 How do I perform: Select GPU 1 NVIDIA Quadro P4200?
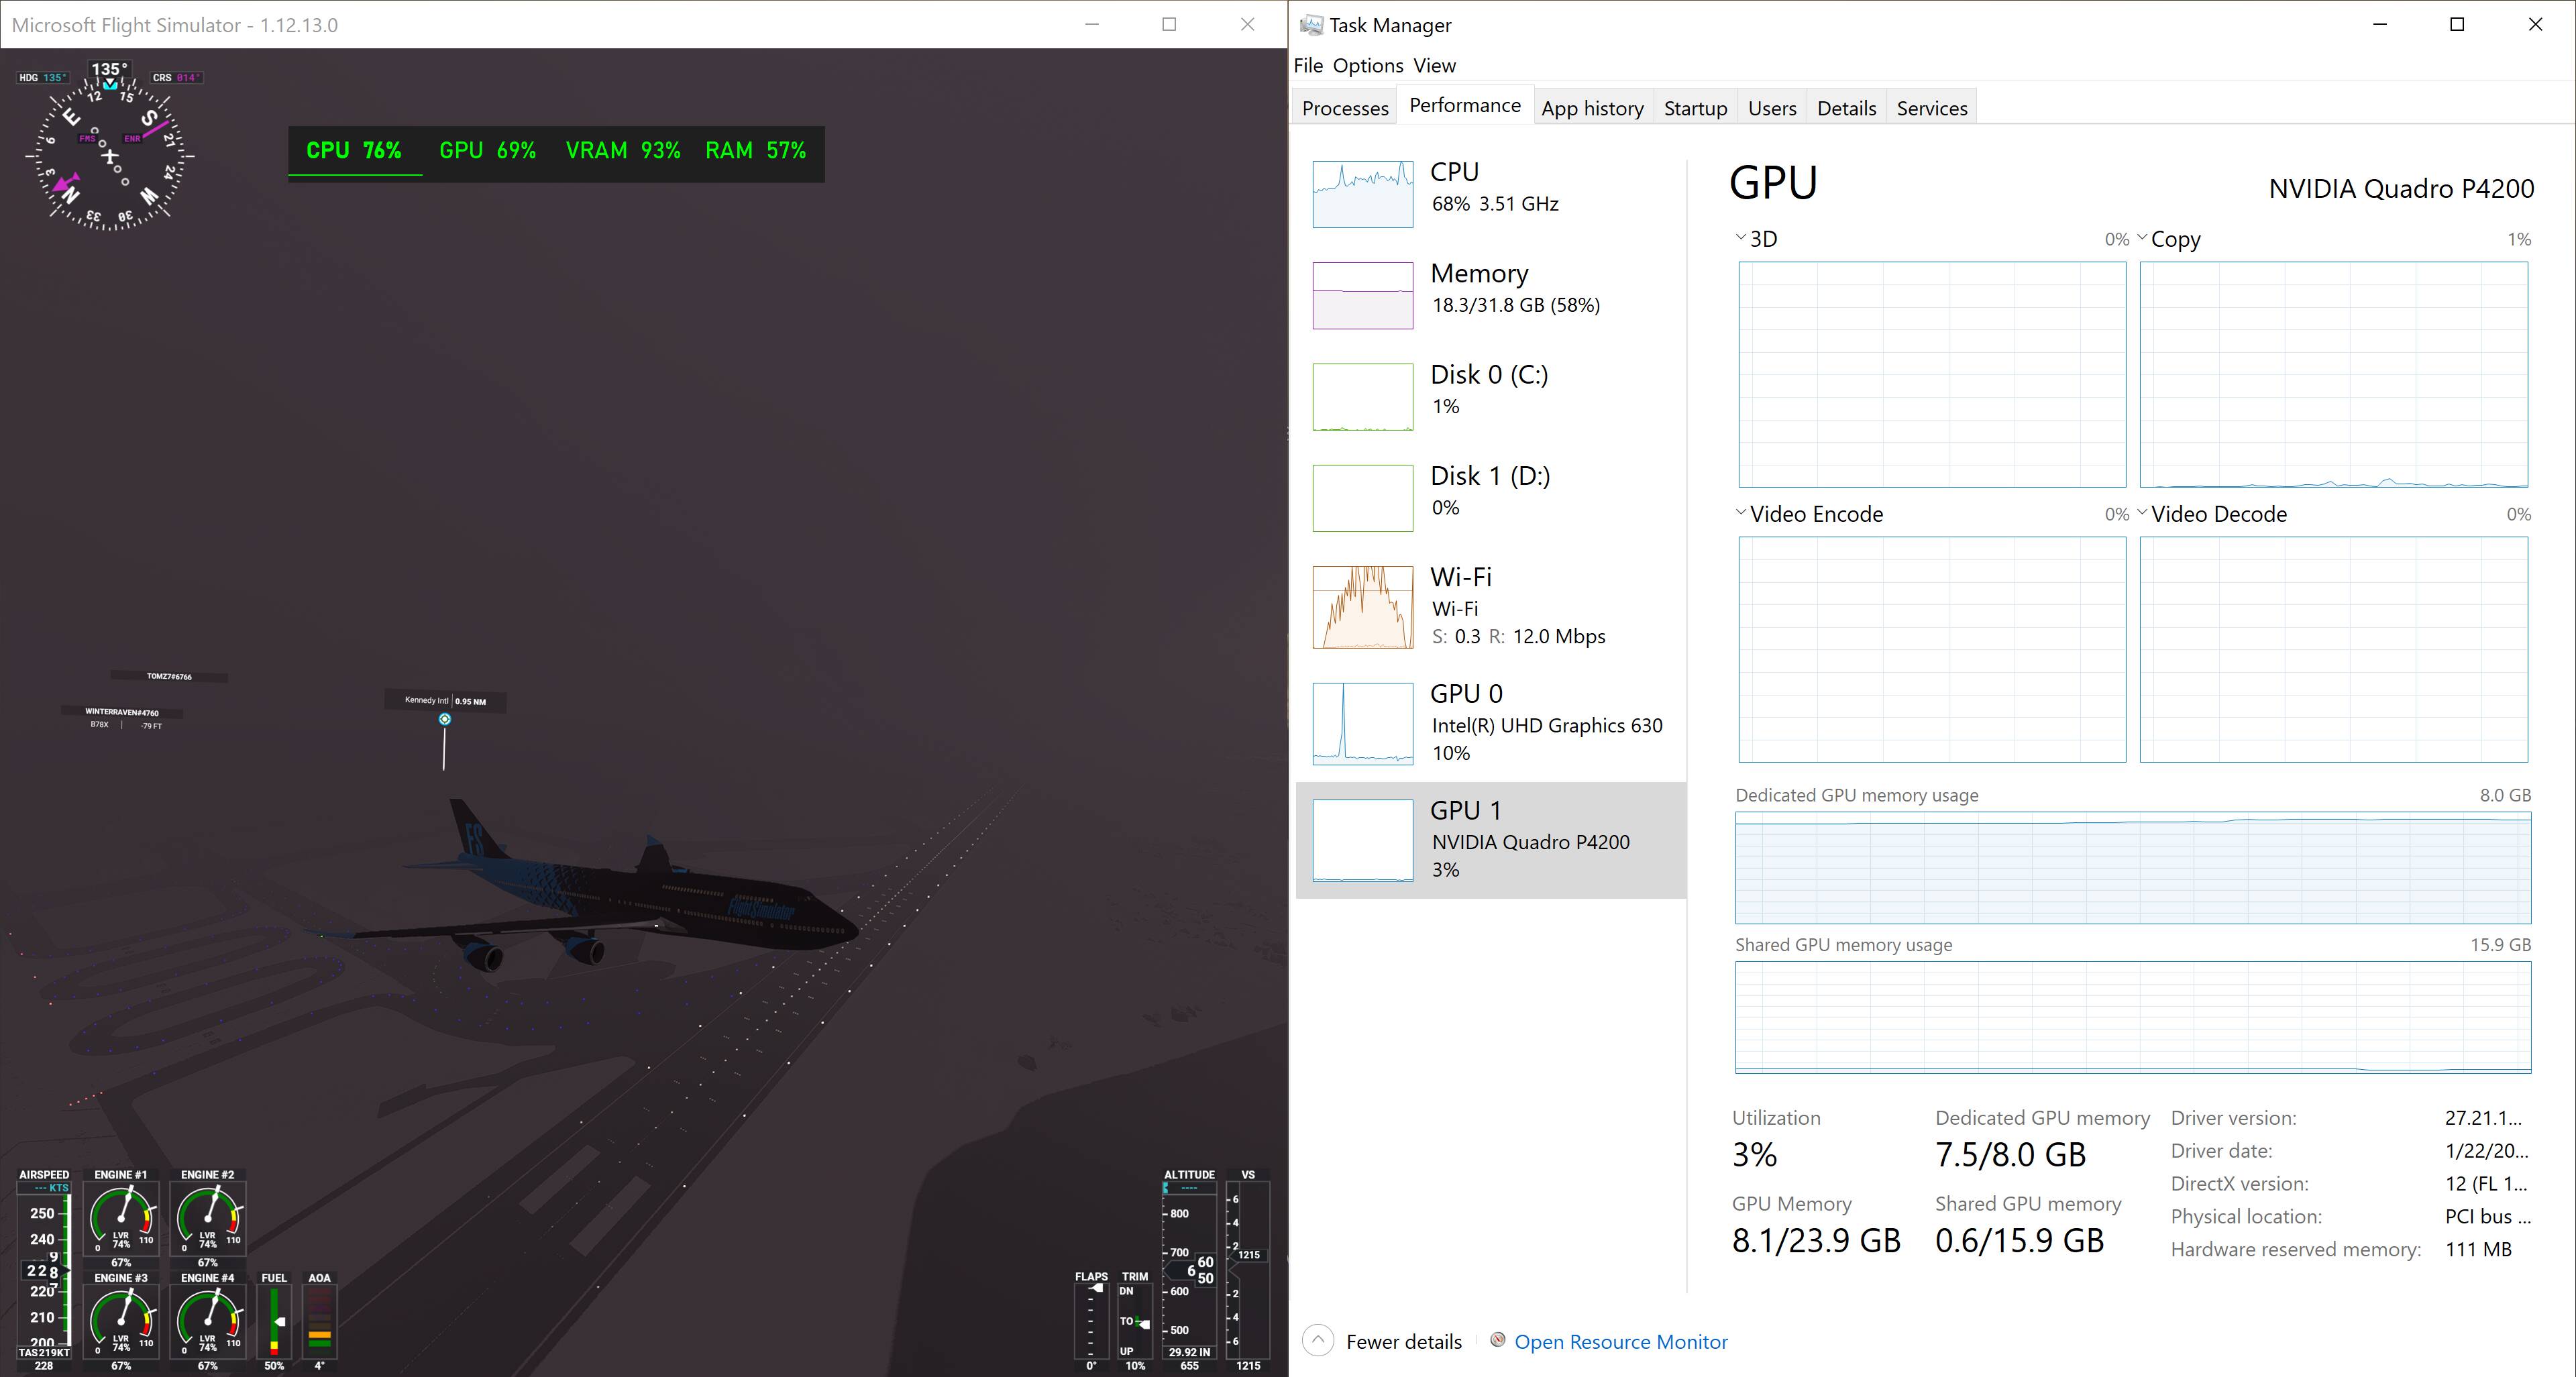[x=1490, y=840]
